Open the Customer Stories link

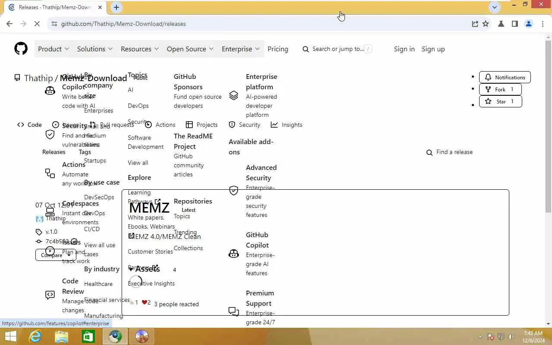click(x=150, y=251)
